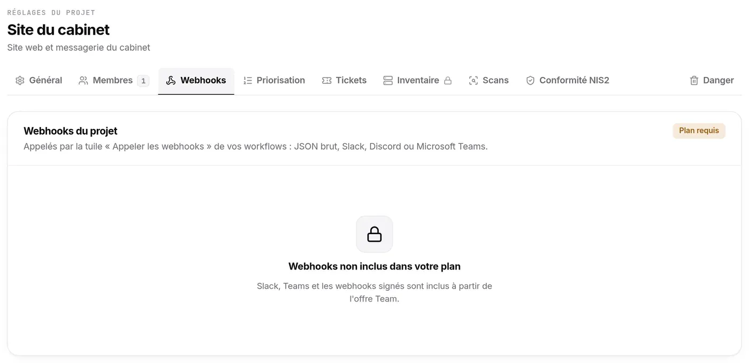This screenshot has height=363, width=749.
Task: Click the small lock icon after Inventaire
Action: (x=448, y=81)
